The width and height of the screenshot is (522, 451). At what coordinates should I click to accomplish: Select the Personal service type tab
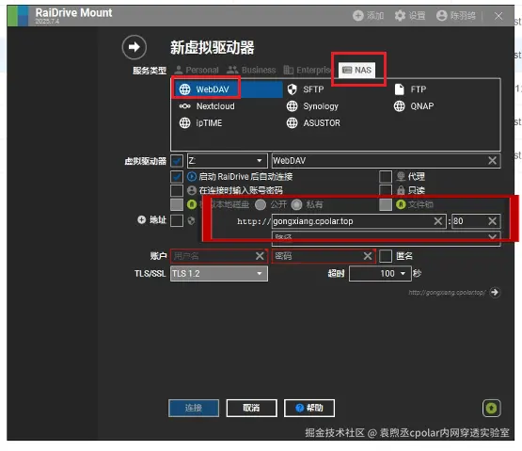(197, 70)
